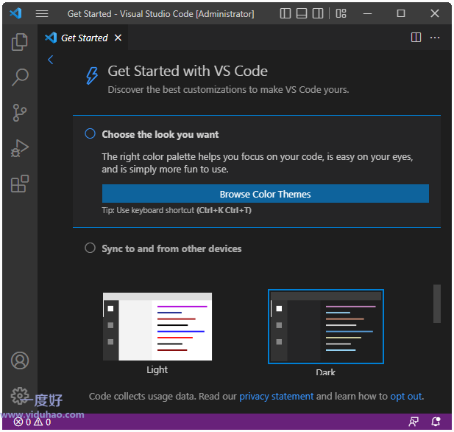Open the Source Control view

pos(20,113)
